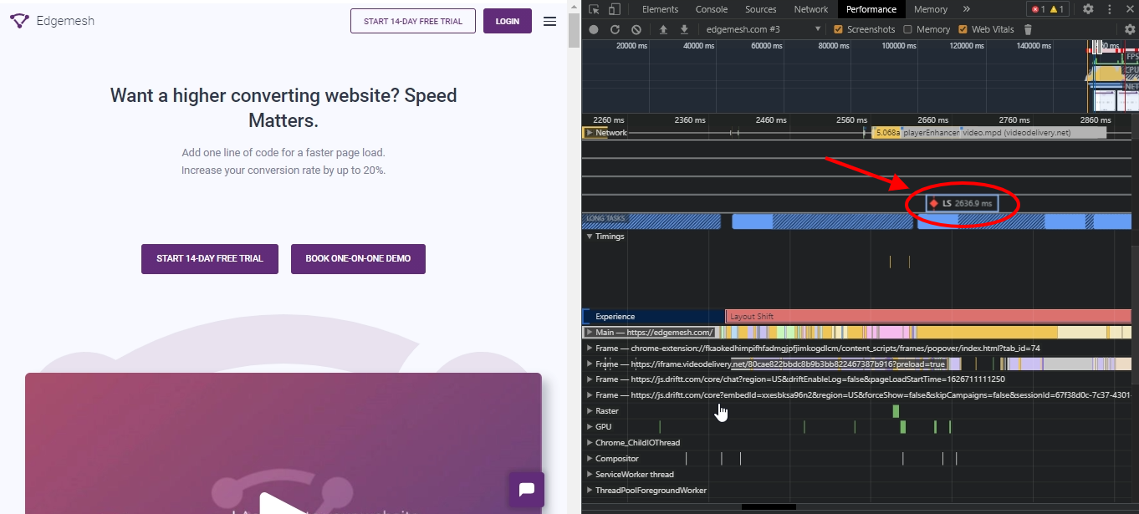Expand the Network track
This screenshot has height=514, width=1139.
pos(590,133)
